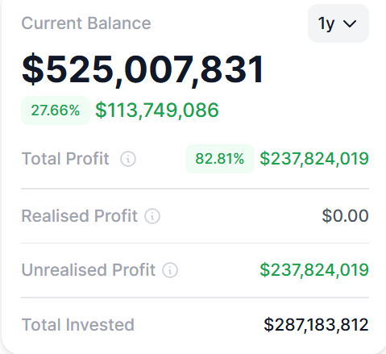This screenshot has height=354, width=386.
Task: Click the Total Invested label
Action: [x=78, y=325]
